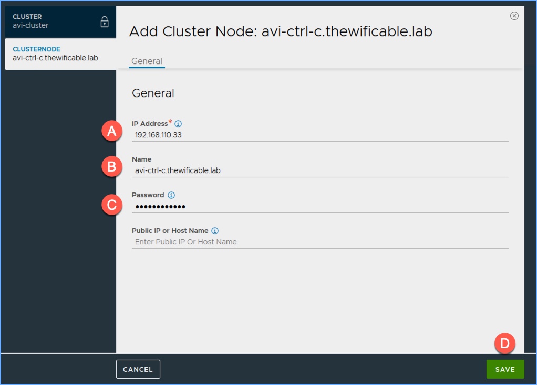Show info for Public IP or Host Name

click(x=215, y=231)
